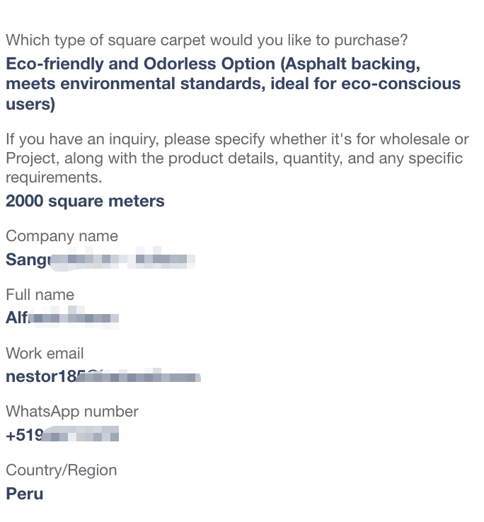Click the word 'Project,' in the instructions
Image resolution: width=484 pixels, height=522 pixels.
coord(33,158)
